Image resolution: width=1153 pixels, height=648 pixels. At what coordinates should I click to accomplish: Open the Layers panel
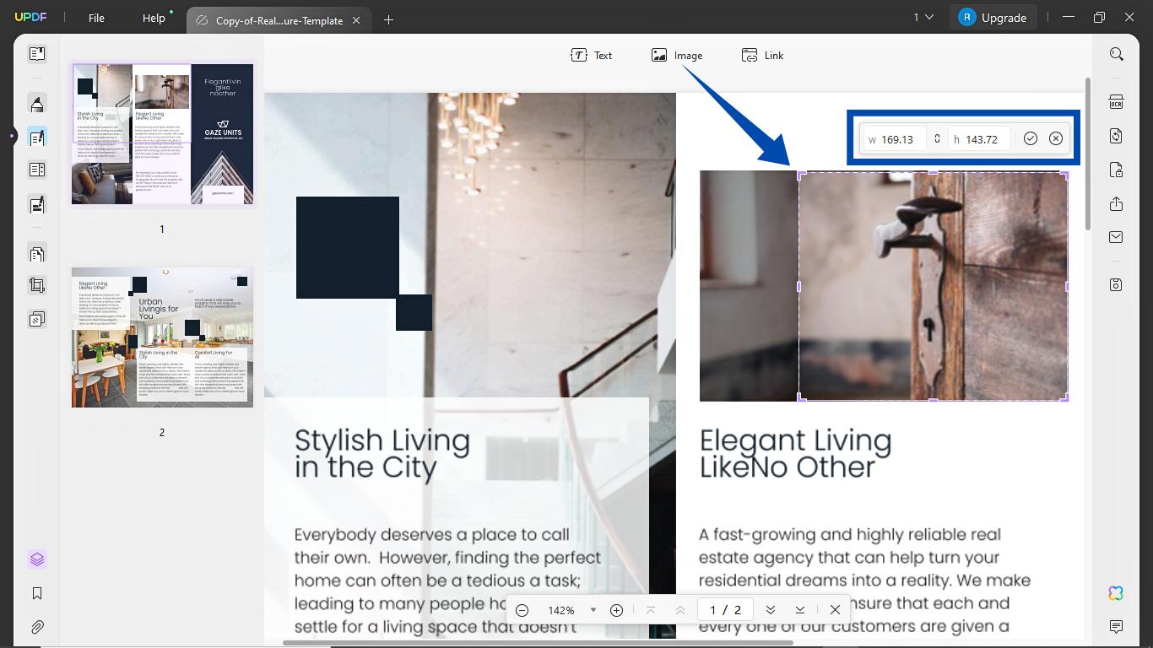tap(36, 559)
